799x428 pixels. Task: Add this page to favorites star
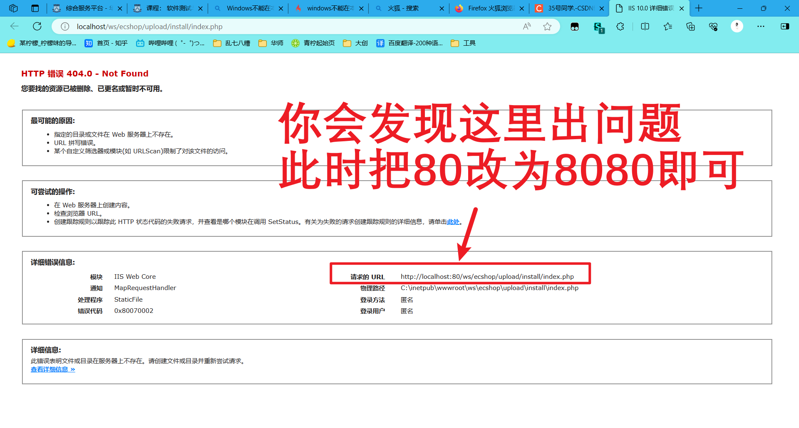coord(547,27)
